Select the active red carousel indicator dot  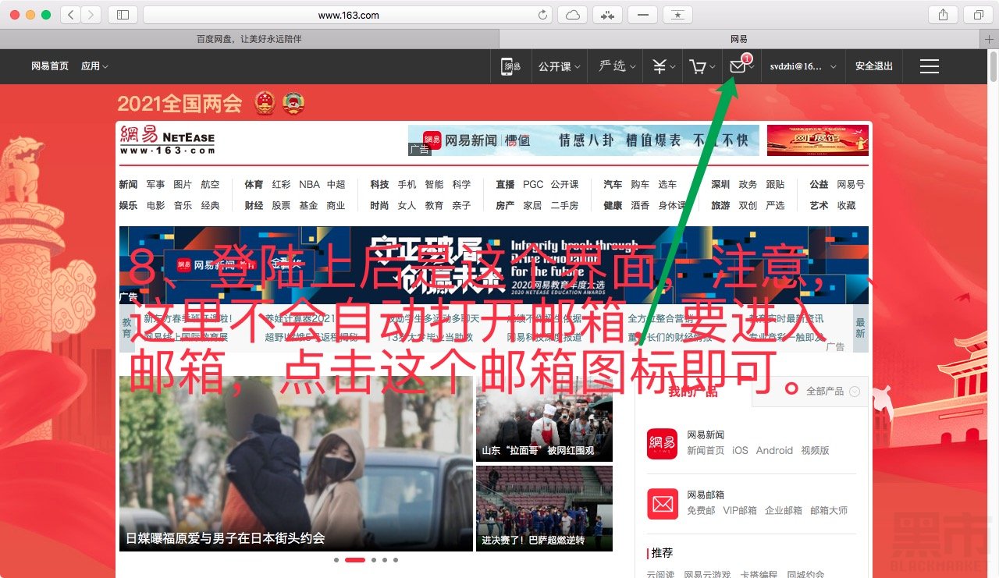click(x=355, y=560)
